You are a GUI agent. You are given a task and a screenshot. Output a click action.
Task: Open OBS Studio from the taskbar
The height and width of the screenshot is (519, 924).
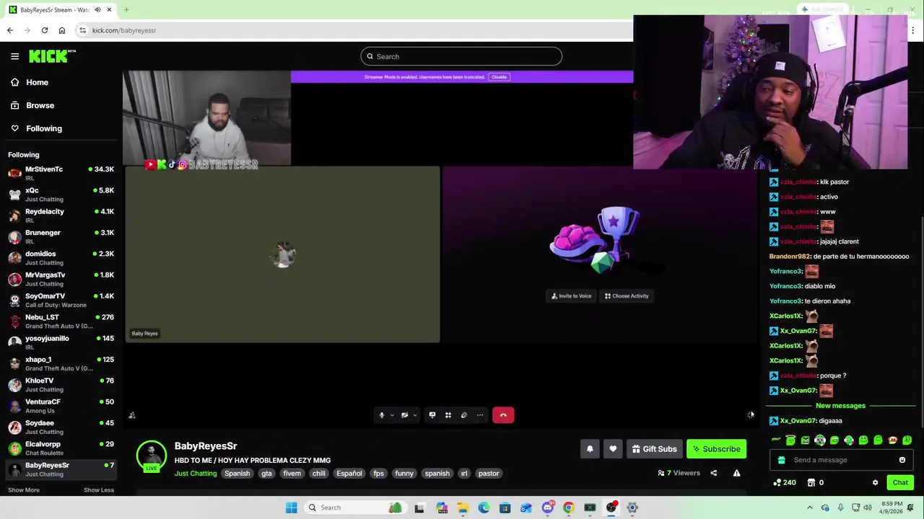[611, 507]
